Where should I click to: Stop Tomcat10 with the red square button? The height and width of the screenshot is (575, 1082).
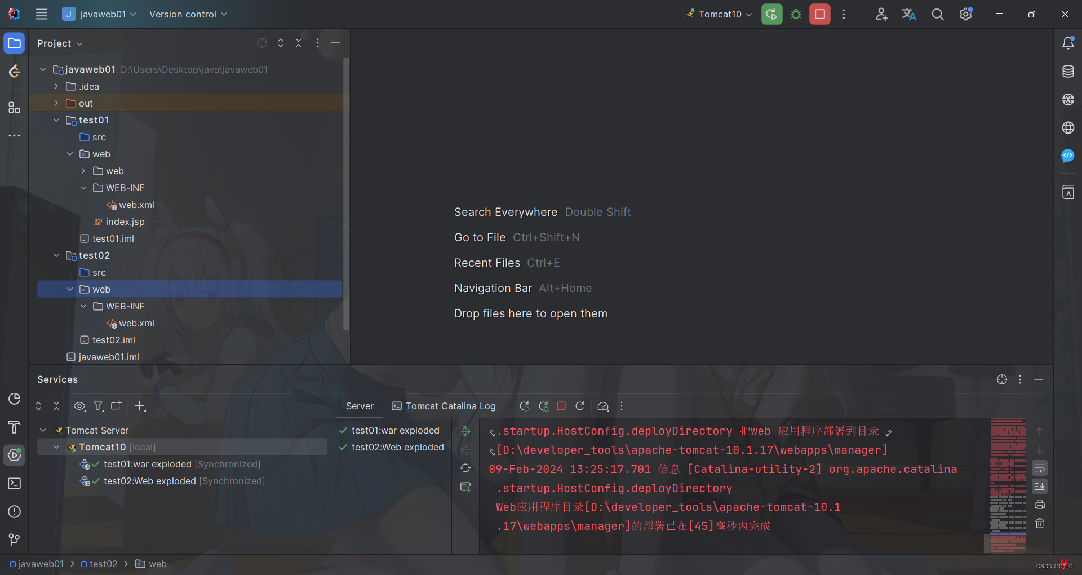click(820, 14)
